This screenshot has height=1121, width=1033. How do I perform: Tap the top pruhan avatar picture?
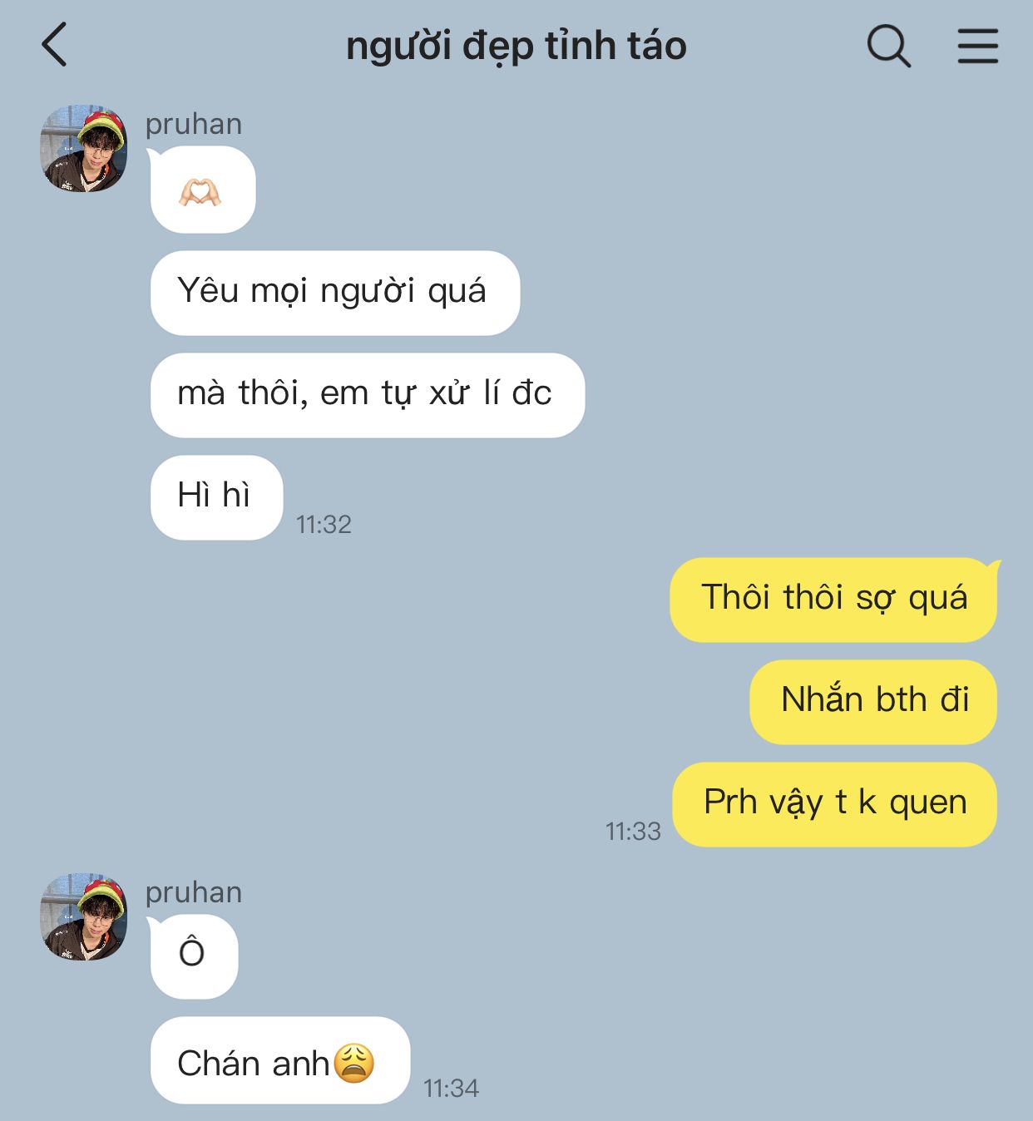(x=84, y=148)
